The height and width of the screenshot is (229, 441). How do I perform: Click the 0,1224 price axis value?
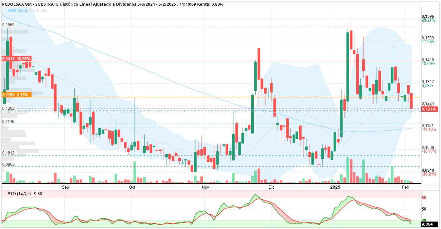pyautogui.click(x=428, y=104)
